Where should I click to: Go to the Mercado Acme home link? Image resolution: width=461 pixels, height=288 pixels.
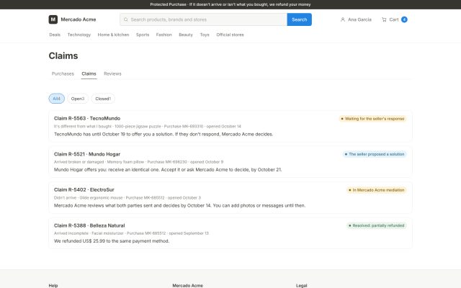click(x=72, y=19)
